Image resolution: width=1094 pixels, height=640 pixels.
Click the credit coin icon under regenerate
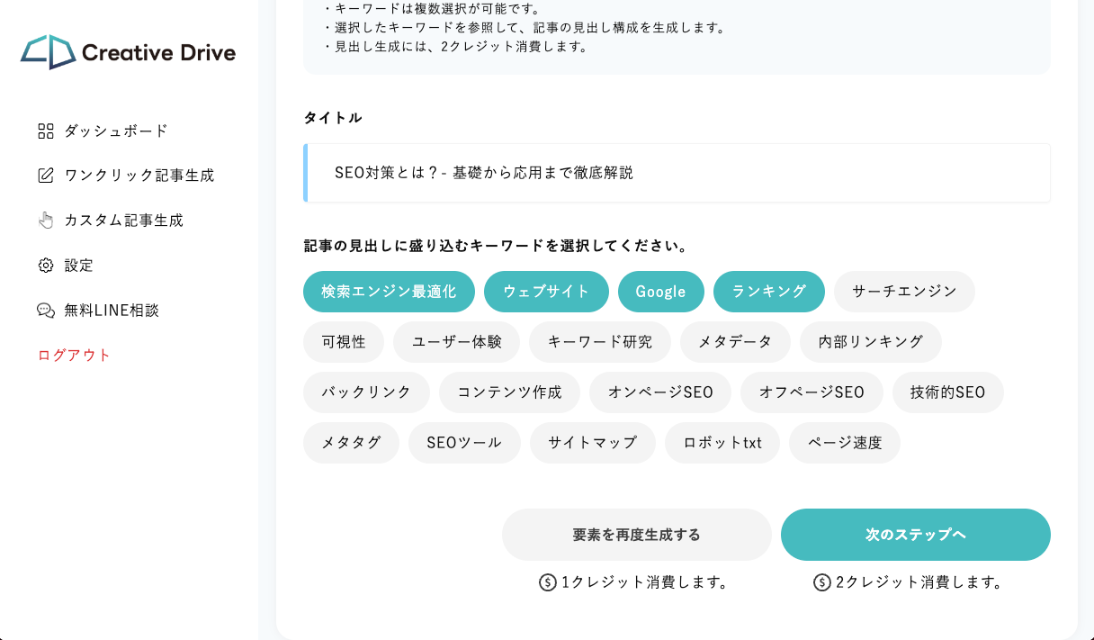(x=547, y=582)
